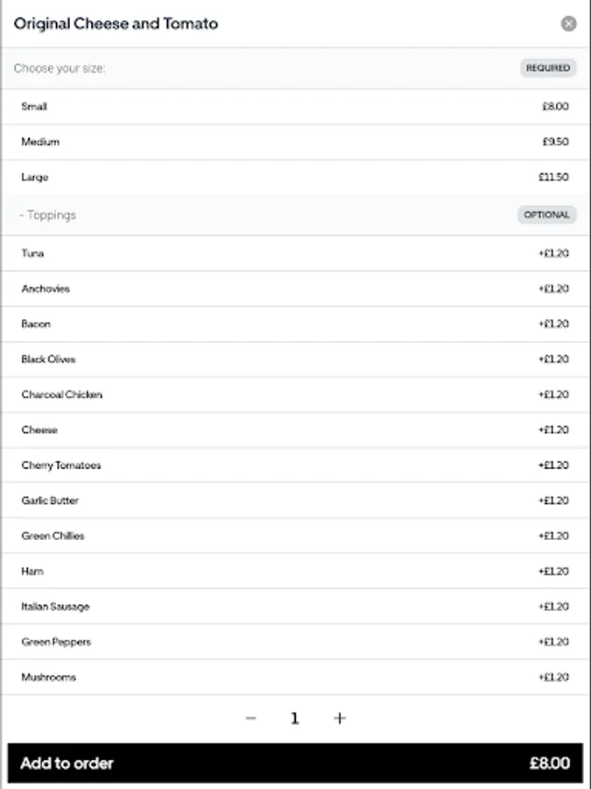Viewport: 591px width, 789px height.
Task: Choose the Medium size for £9.50
Action: [x=295, y=142]
